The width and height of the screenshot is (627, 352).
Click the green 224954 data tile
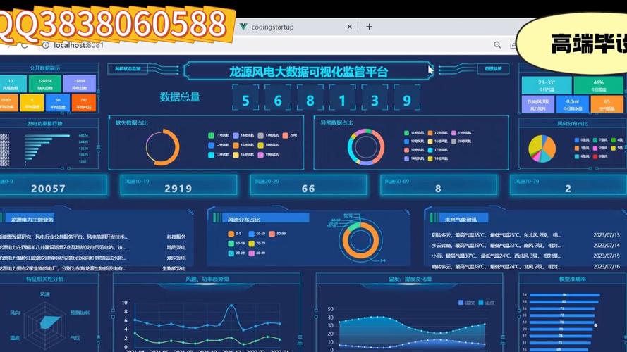pyautogui.click(x=45, y=84)
